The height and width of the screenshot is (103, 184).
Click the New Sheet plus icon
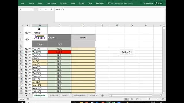click(x=103, y=96)
